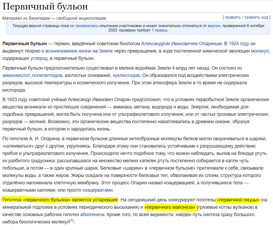273x230 pixels.
Task: Open the Александром Ивановичем Опариным article link
Action: click(x=181, y=44)
